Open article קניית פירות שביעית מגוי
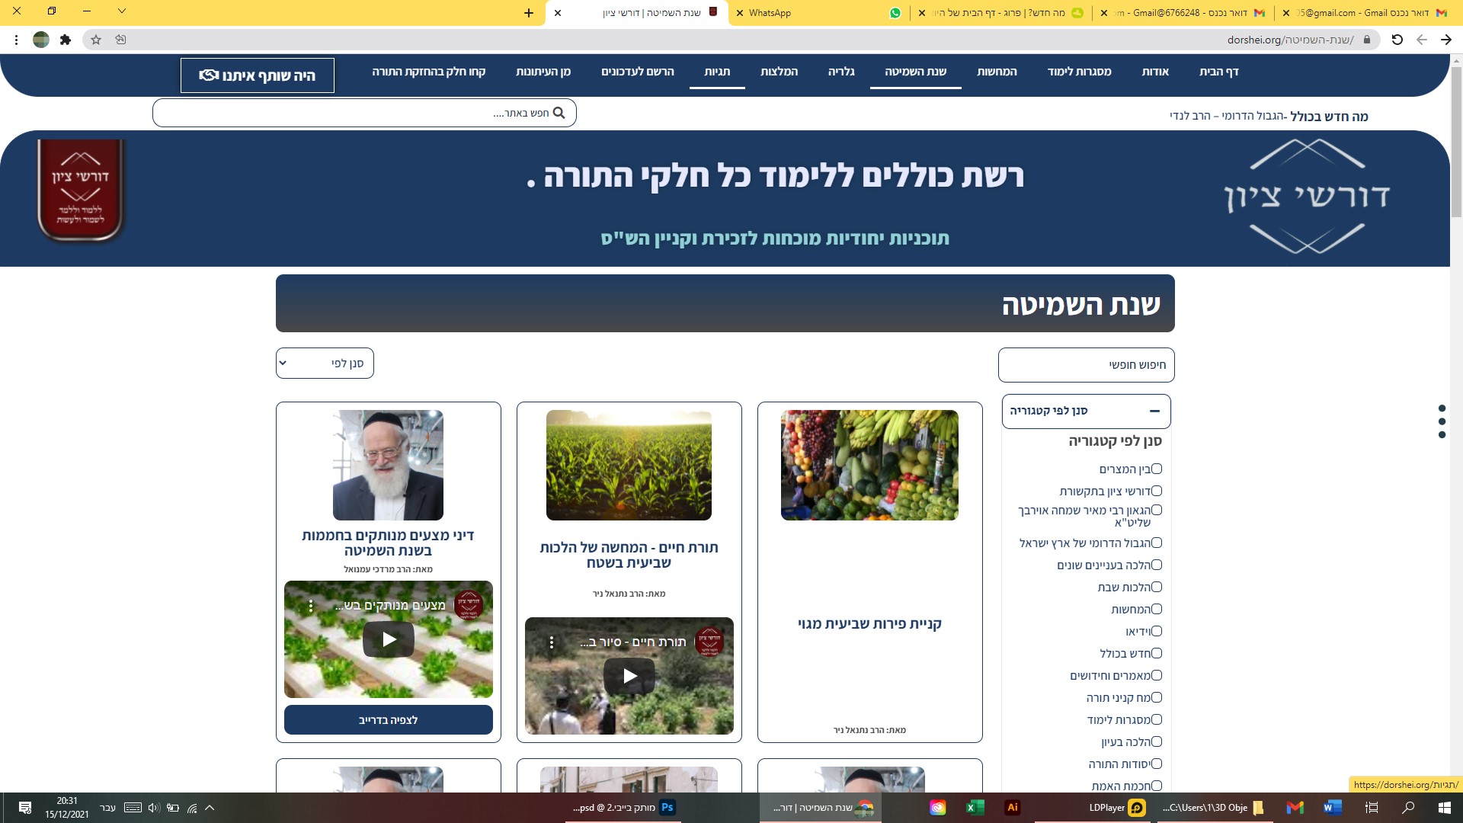This screenshot has width=1463, height=823. tap(869, 624)
